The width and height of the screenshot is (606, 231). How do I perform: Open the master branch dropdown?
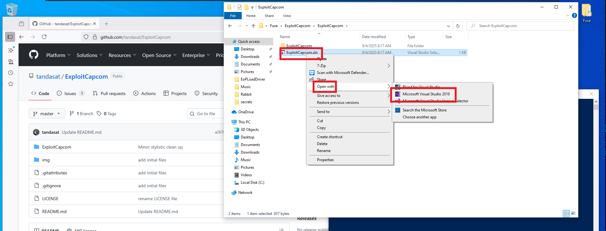47,114
